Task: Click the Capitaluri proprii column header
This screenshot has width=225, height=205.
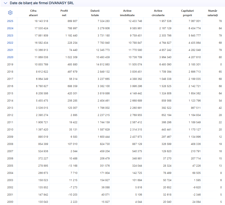Action: pos(187,13)
